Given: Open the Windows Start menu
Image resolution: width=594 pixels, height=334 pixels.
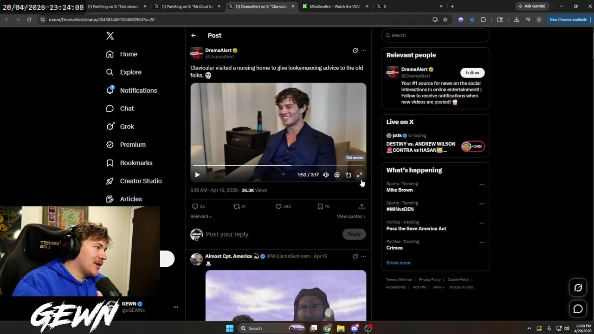Looking at the screenshot, I should click(x=230, y=328).
